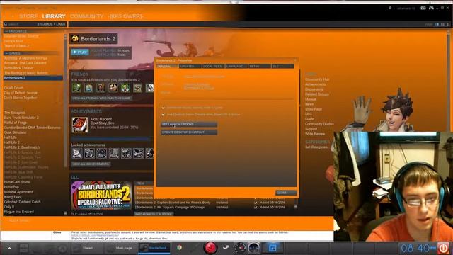
Task: Select Half-Life 2: Deathmatch in list
Action: 22,147
